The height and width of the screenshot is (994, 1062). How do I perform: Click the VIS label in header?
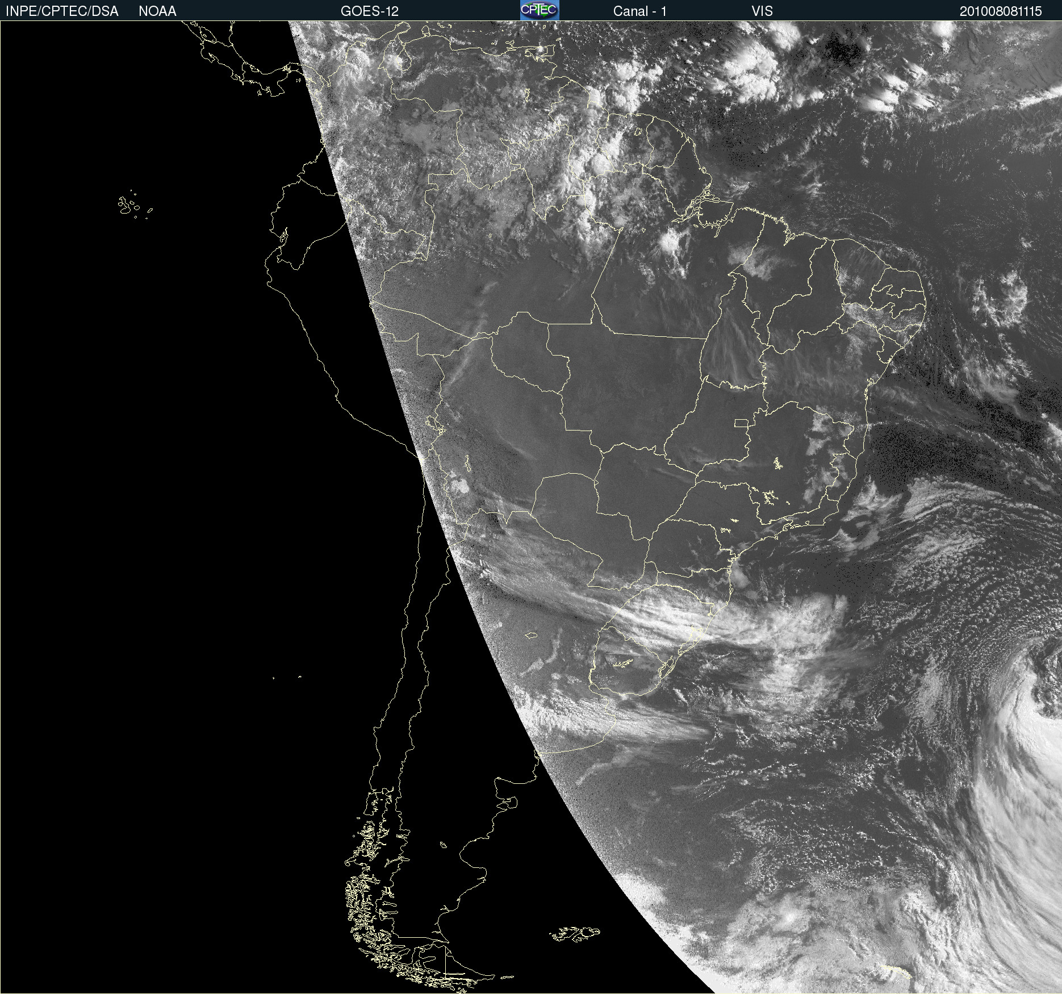click(762, 11)
